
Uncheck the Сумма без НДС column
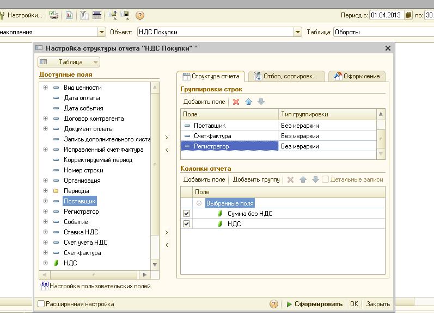click(186, 214)
